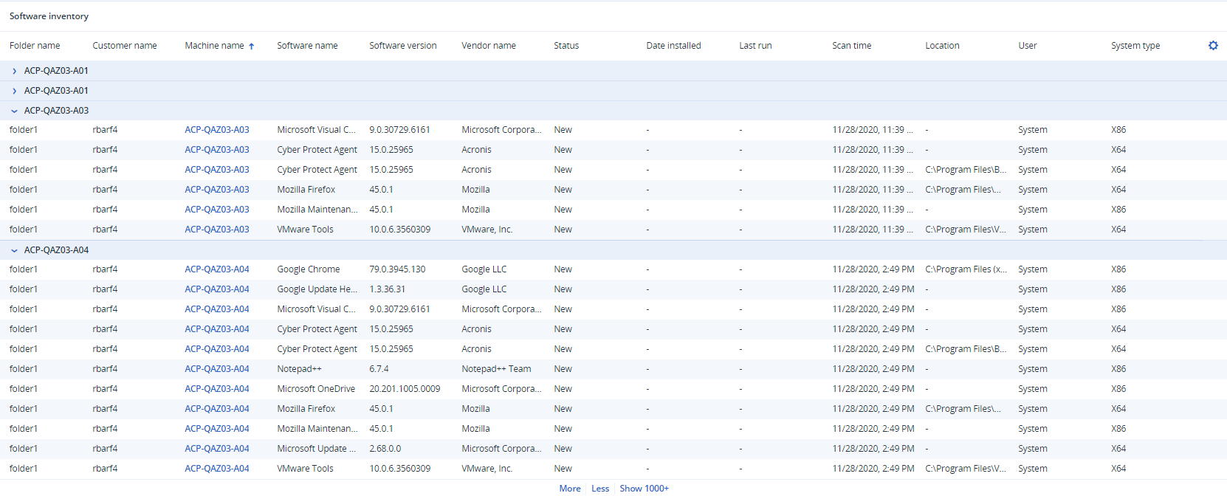Screen dimensions: 1227x496
Task: Open ACP-QAZ03-A03 link in Mozilla Firefox row
Action: pos(217,190)
